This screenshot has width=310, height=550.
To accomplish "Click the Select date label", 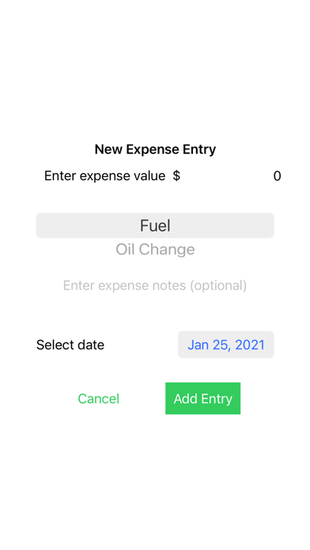I will pos(70,345).
